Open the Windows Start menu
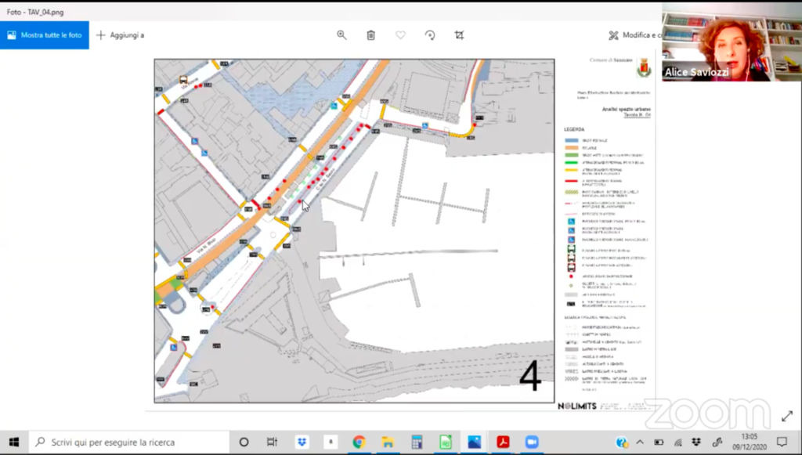This screenshot has height=455, width=802. pos(13,442)
